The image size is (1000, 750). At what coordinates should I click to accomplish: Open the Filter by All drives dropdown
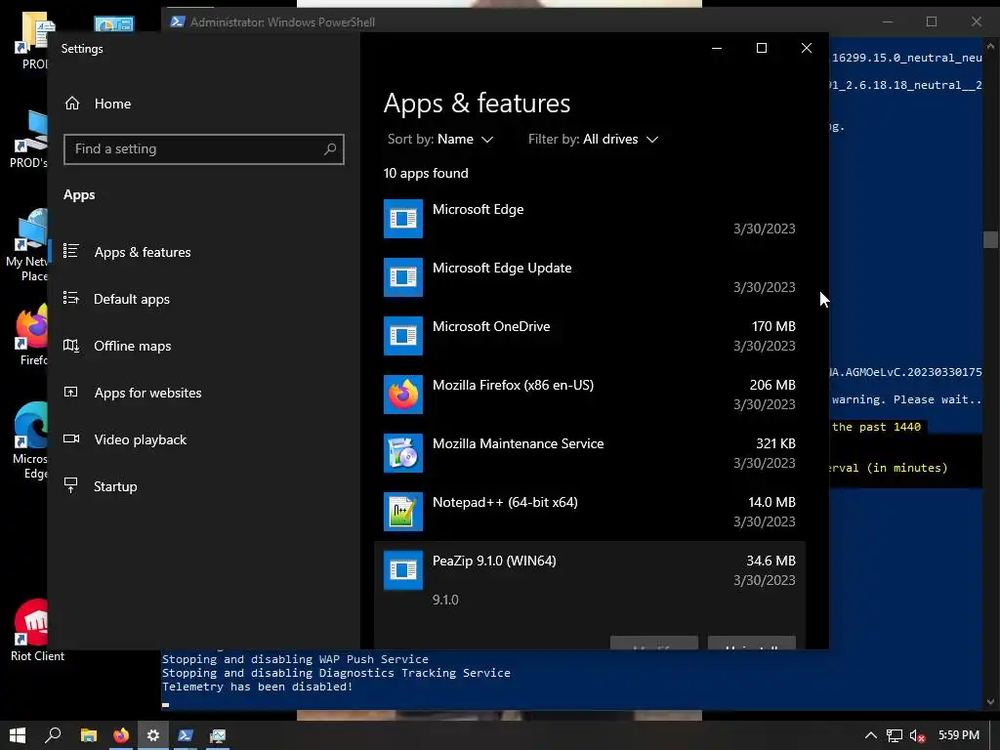pos(593,139)
